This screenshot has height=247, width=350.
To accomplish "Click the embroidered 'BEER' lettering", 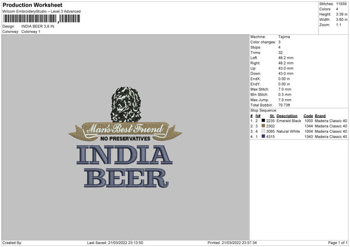I will click(x=126, y=178).
